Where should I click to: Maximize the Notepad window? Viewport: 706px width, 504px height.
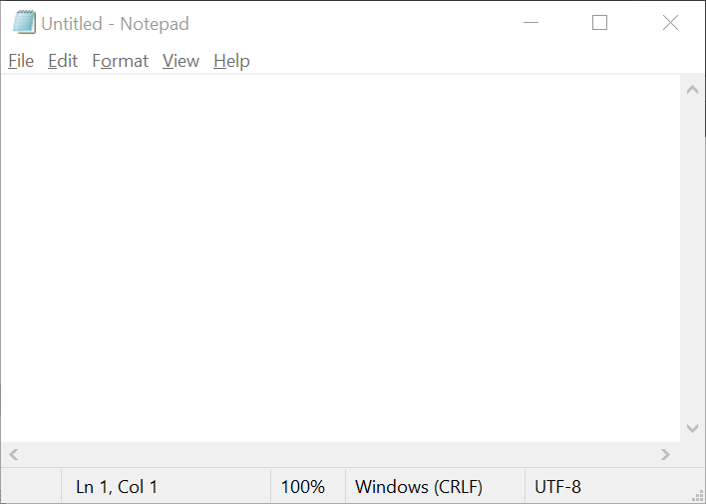click(x=599, y=22)
